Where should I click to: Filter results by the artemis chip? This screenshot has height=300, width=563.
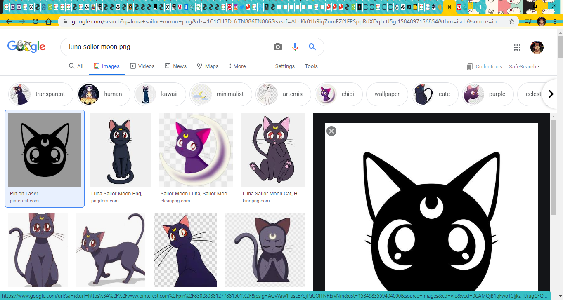point(283,94)
